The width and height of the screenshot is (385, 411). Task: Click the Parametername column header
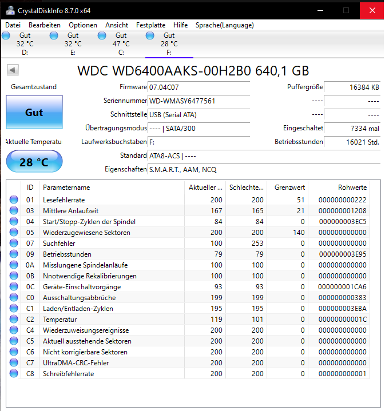112,187
